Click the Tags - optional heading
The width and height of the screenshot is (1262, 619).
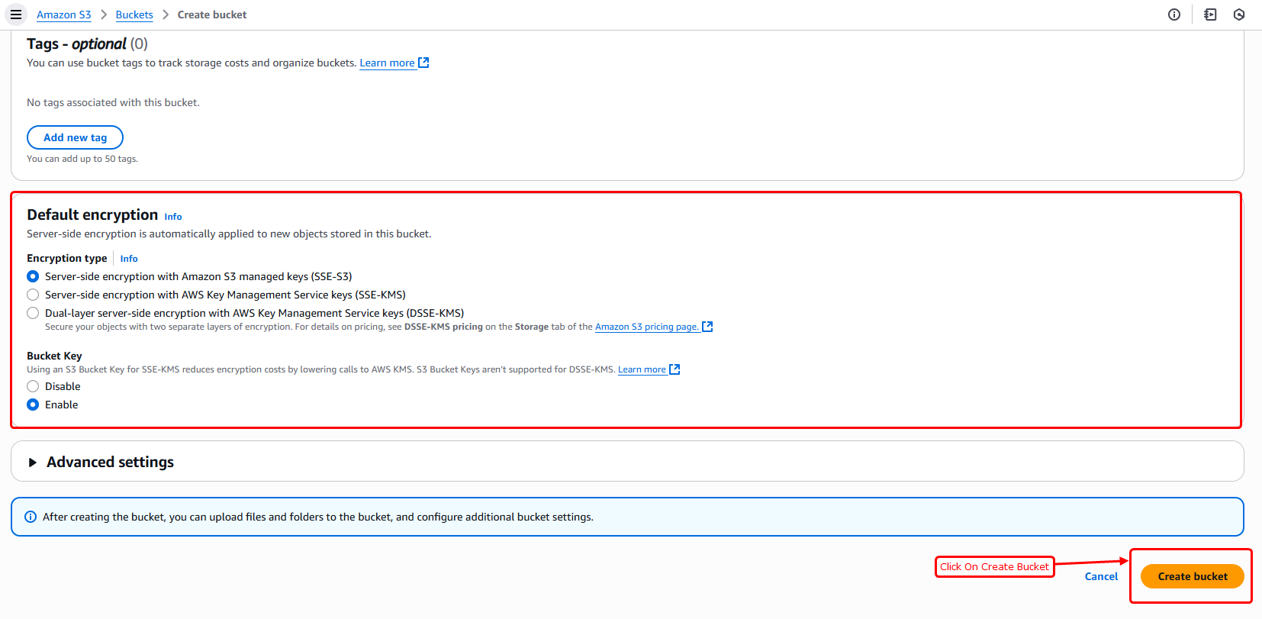pyautogui.click(x=87, y=44)
